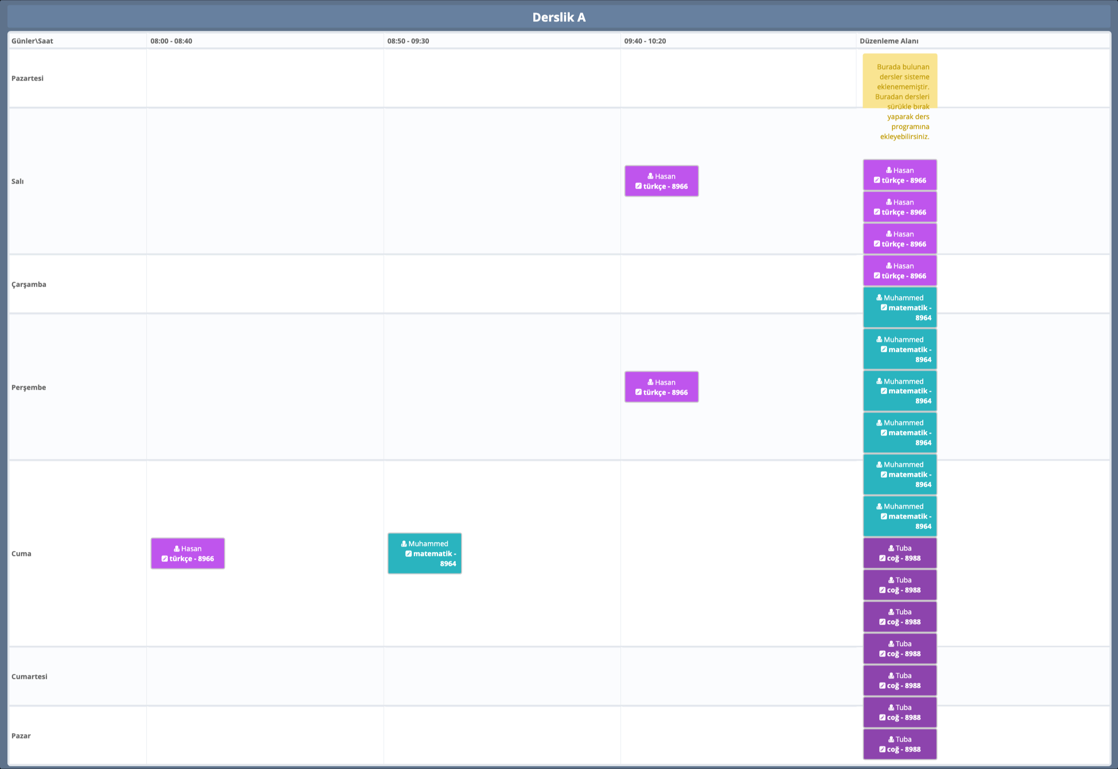Click person icon on topmost Düzenleme Alanı Hasan card
Screen dimensions: 1118x769
[x=889, y=170]
